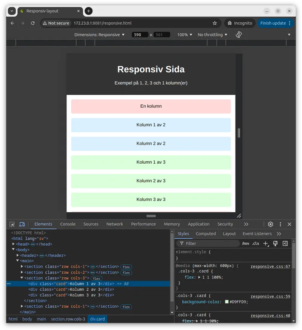
Task: Open DevTools settings gear
Action: tap(270, 224)
